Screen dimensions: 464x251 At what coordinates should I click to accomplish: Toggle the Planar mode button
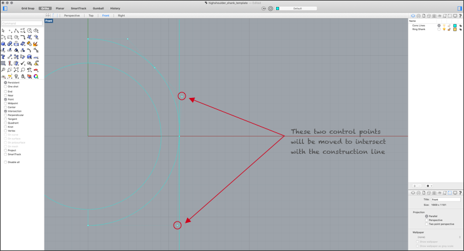click(x=60, y=9)
